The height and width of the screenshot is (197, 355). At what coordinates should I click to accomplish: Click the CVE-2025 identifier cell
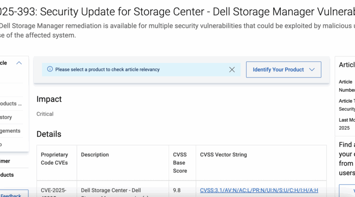53,190
